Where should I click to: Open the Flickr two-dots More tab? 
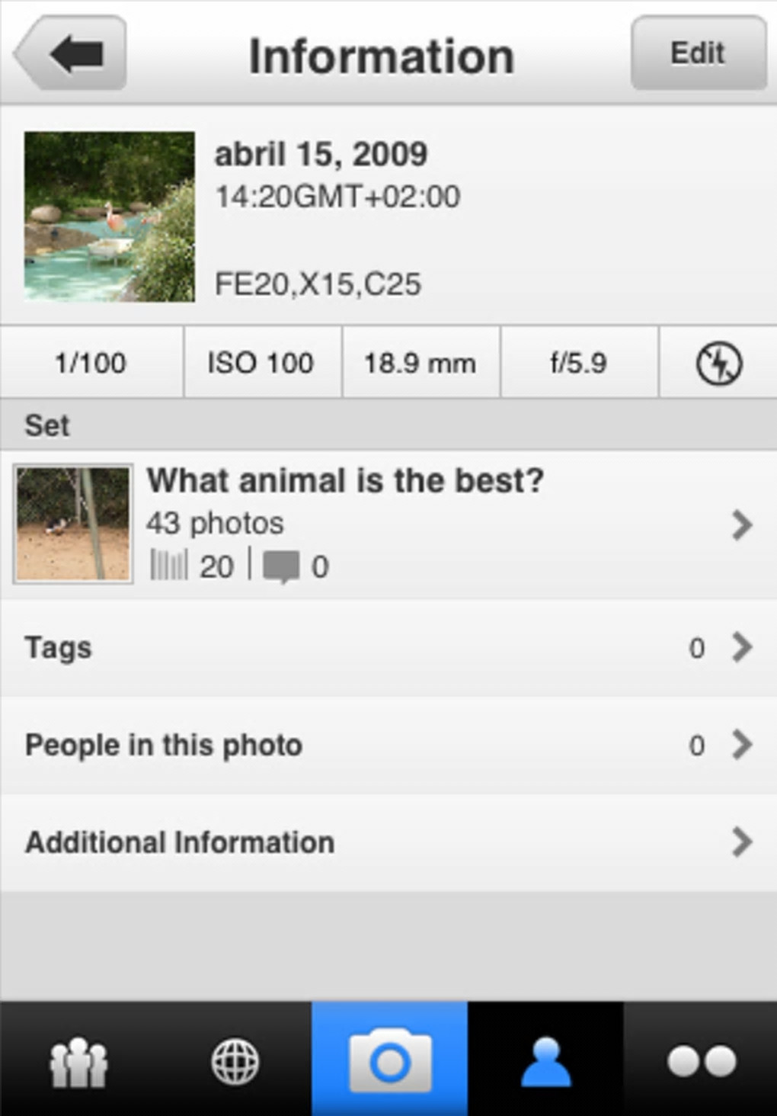tap(701, 1061)
